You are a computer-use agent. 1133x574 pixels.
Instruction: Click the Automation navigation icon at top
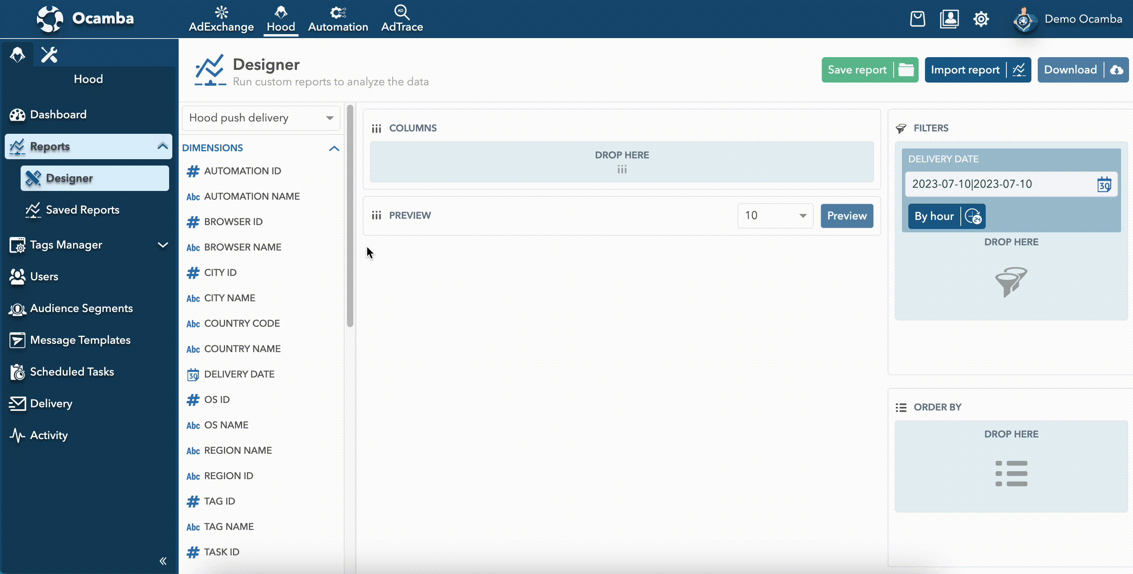337,18
